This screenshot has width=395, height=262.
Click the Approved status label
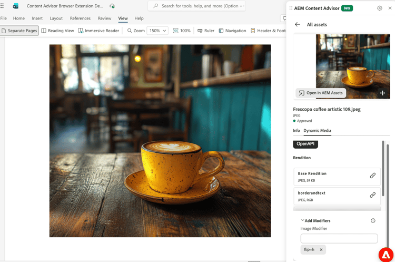pos(304,121)
